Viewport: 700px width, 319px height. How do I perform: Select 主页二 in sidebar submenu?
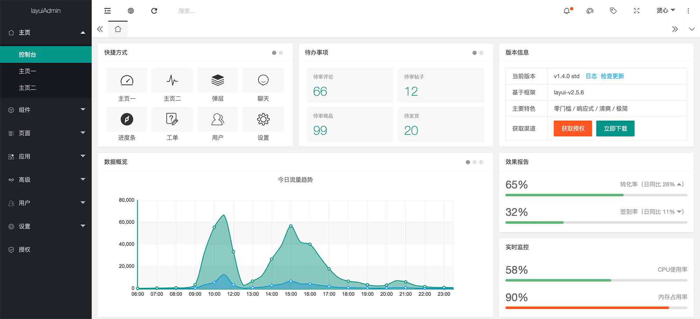[x=46, y=88]
